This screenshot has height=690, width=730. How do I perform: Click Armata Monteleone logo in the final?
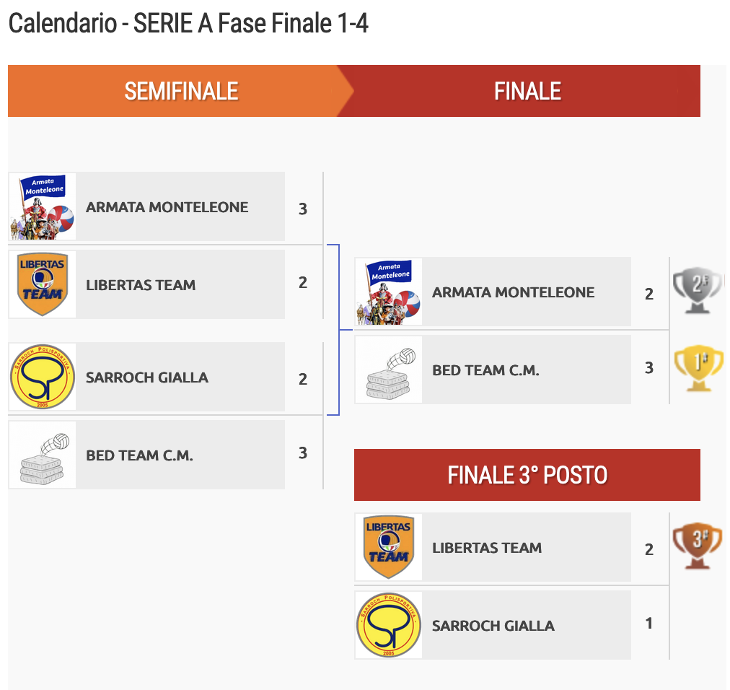[x=389, y=292]
